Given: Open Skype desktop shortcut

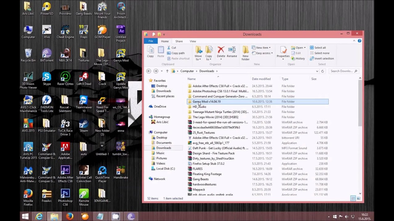Looking at the screenshot, I should point(47,79).
